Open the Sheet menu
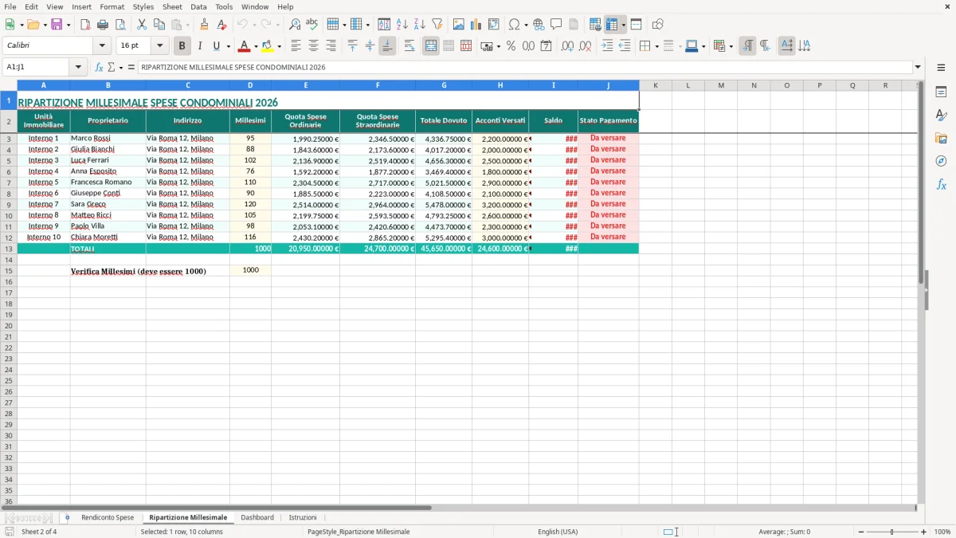 point(172,6)
